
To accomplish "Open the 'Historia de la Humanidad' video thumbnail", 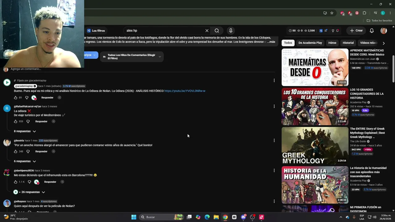I will (x=315, y=185).
